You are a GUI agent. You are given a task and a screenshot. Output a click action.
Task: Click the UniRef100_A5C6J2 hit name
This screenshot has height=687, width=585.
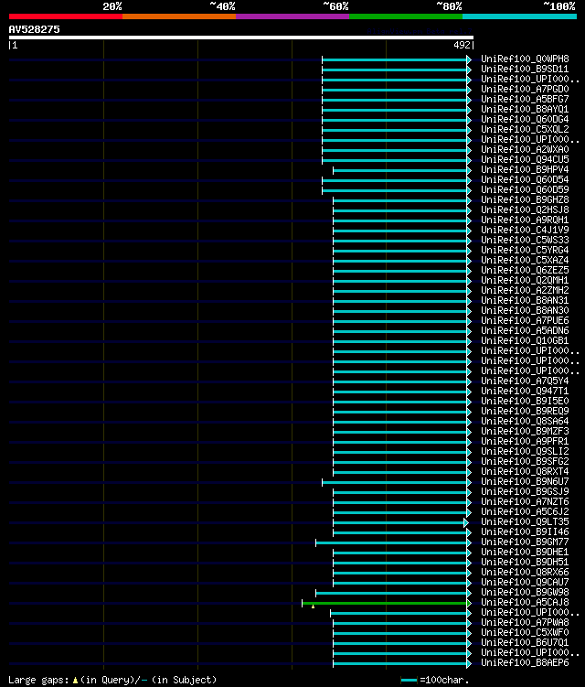point(525,512)
